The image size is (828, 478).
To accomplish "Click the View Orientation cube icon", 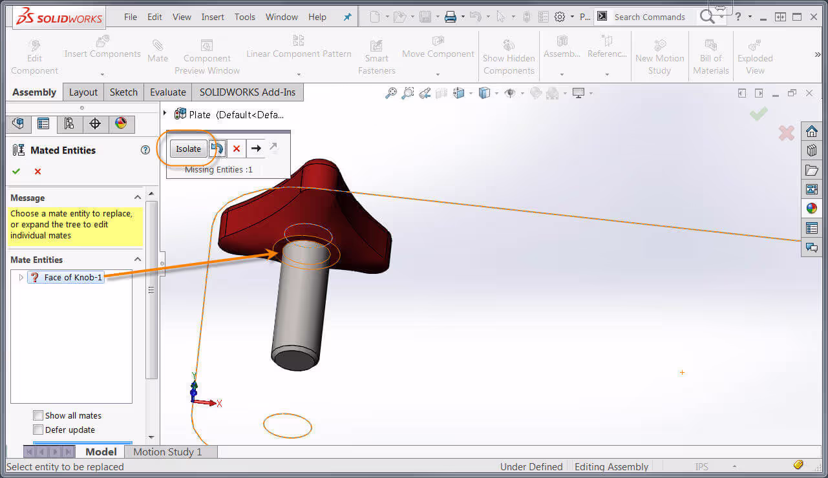I will (x=459, y=93).
